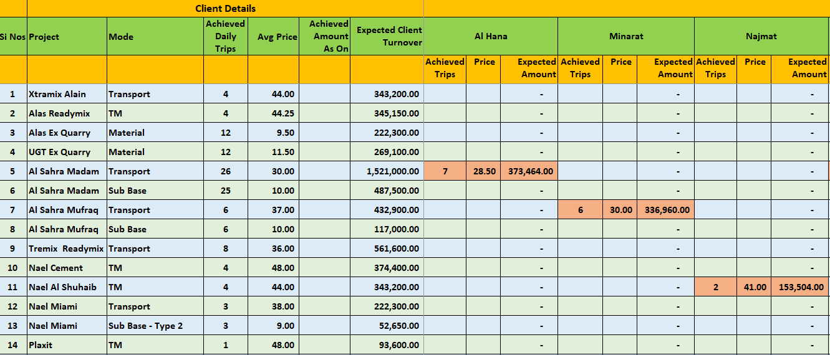Screen dimensions: 830x355
Task: Select the Al Hana group header
Action: tap(491, 36)
